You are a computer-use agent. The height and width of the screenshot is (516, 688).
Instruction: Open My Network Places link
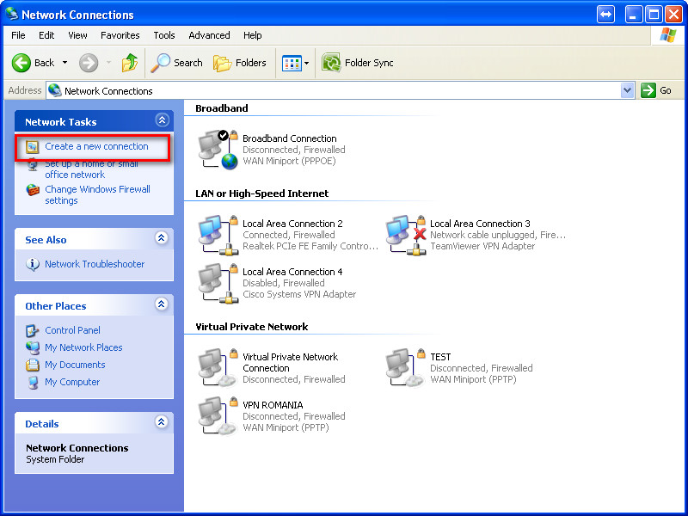point(83,347)
